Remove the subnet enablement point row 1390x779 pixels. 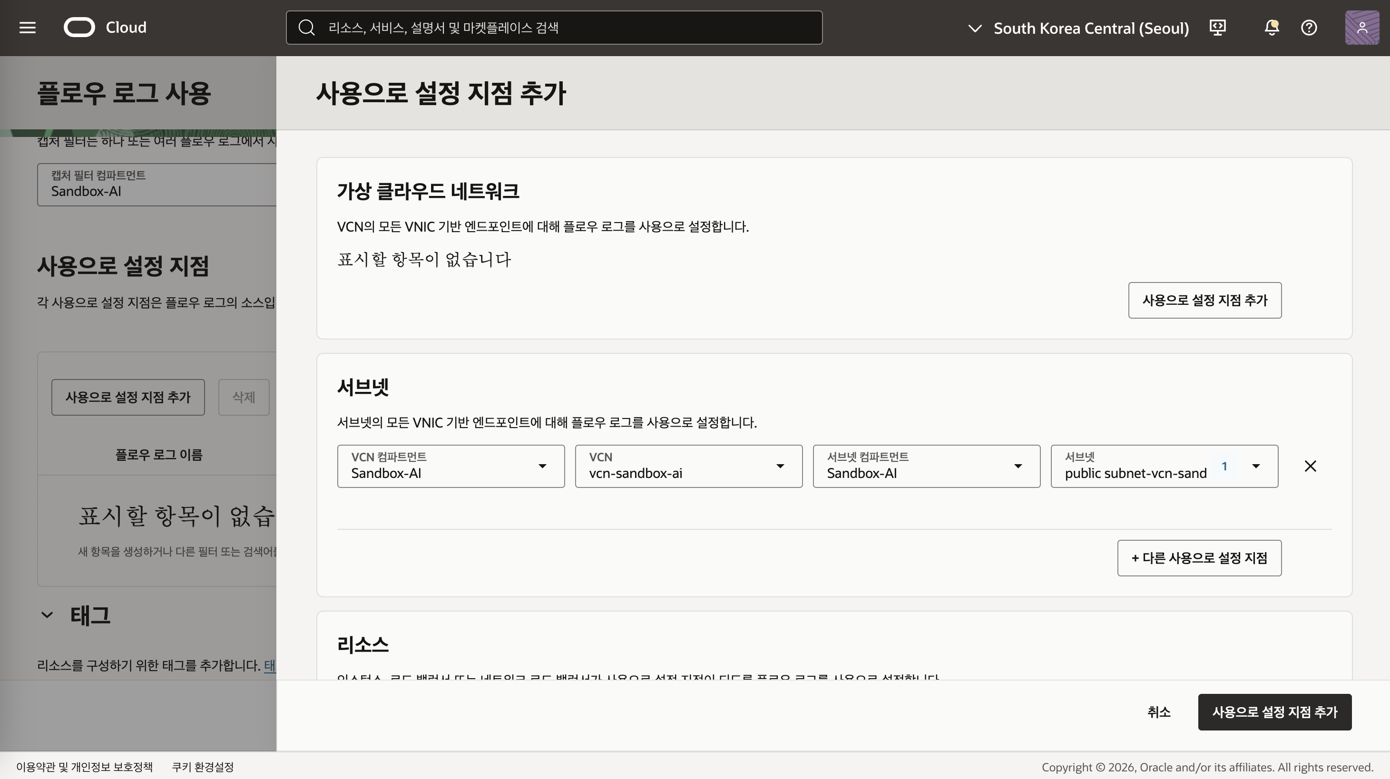pos(1310,466)
